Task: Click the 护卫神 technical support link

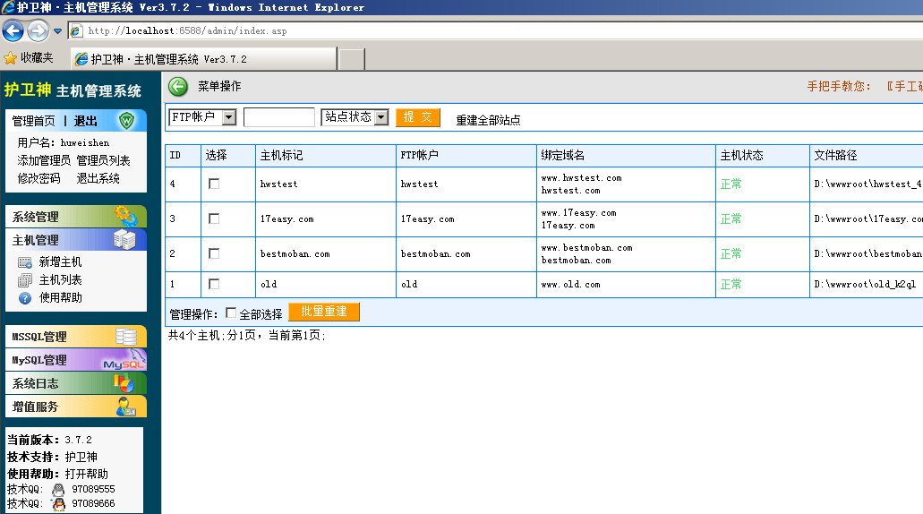Action: (81, 457)
